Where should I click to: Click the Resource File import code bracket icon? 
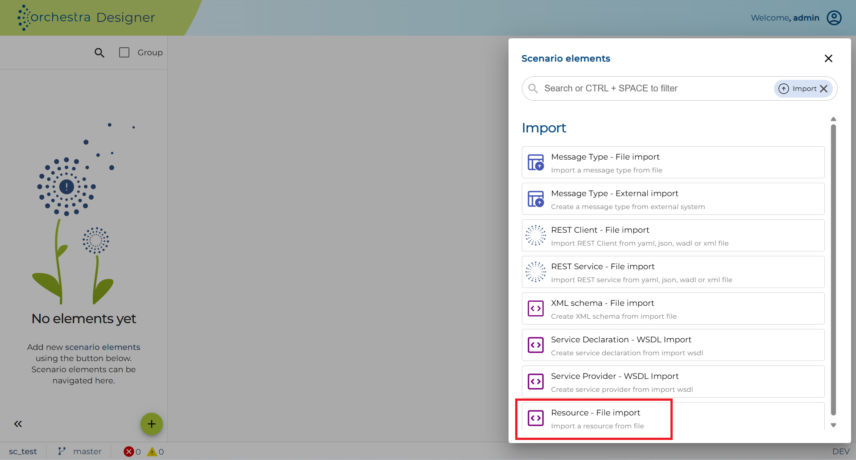click(x=536, y=418)
